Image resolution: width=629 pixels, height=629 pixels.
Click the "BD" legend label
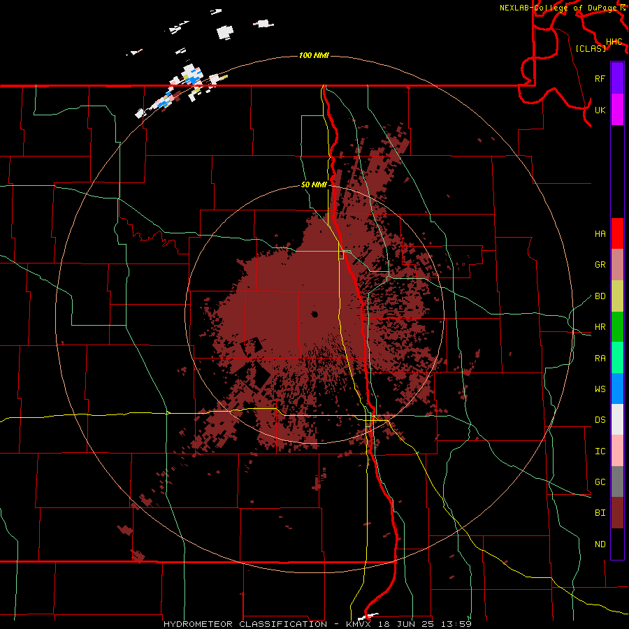[600, 296]
